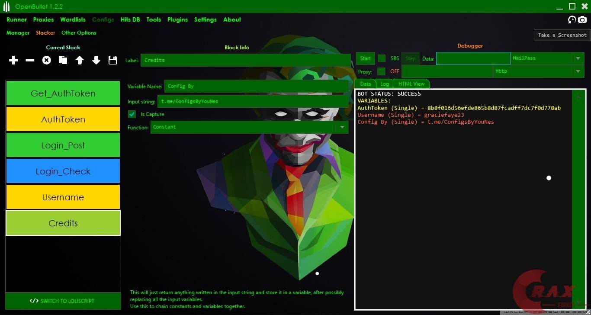The height and width of the screenshot is (315, 591).
Task: Select the Get_AuthToken block
Action: 63,93
